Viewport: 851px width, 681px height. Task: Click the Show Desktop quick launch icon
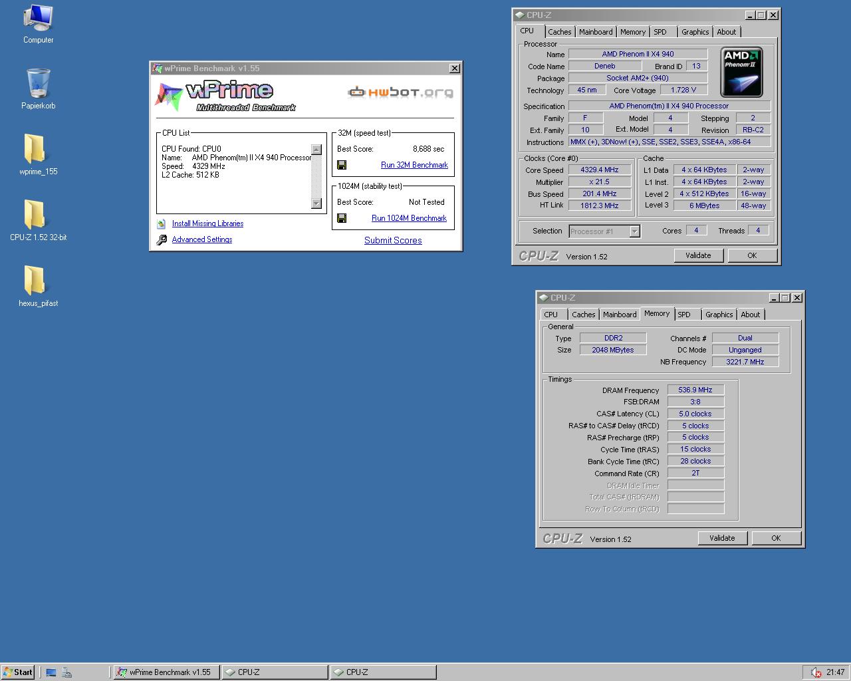(51, 672)
